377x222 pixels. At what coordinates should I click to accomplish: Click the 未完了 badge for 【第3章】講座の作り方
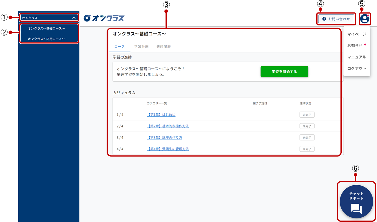tap(307, 138)
